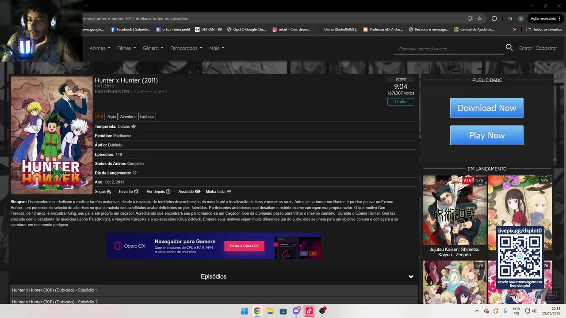
Task: Open the DETRAN - BA bookmark
Action: pyautogui.click(x=209, y=30)
